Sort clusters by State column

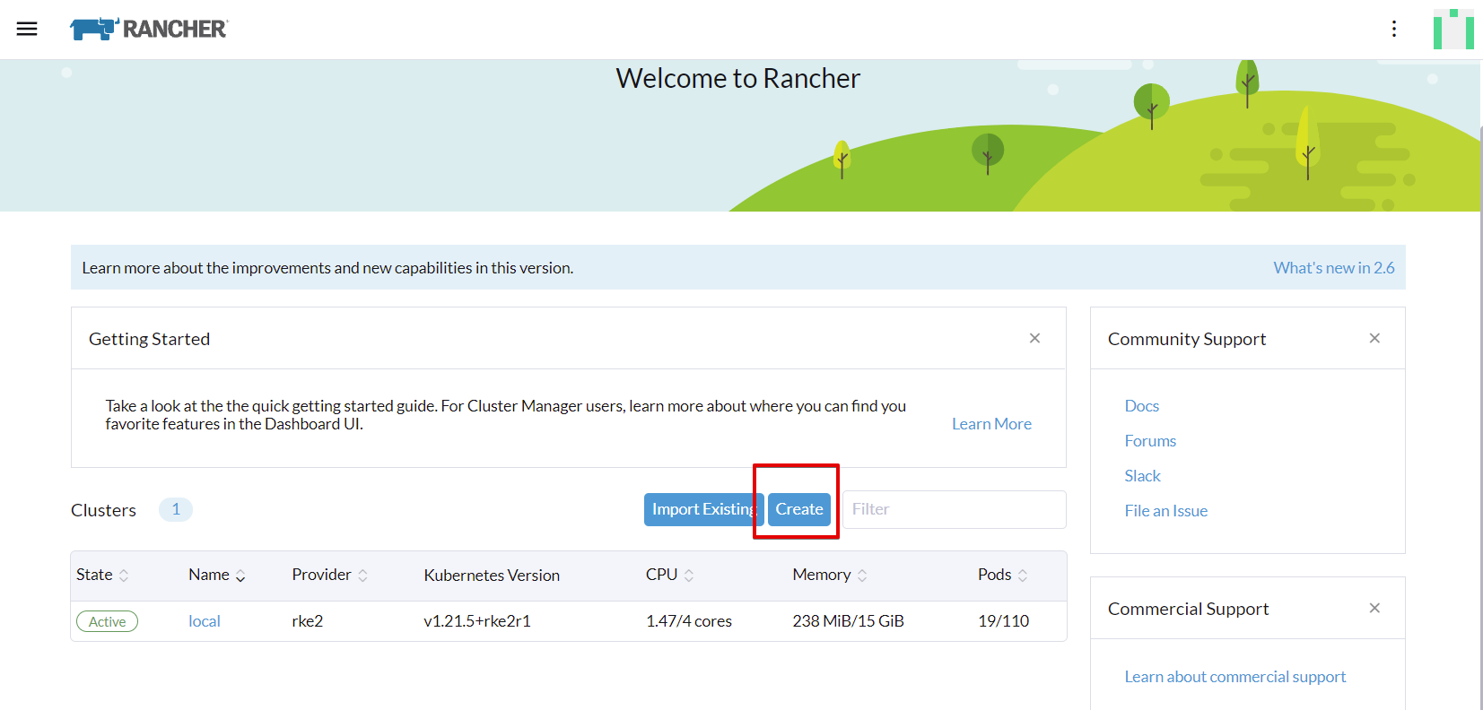[102, 575]
